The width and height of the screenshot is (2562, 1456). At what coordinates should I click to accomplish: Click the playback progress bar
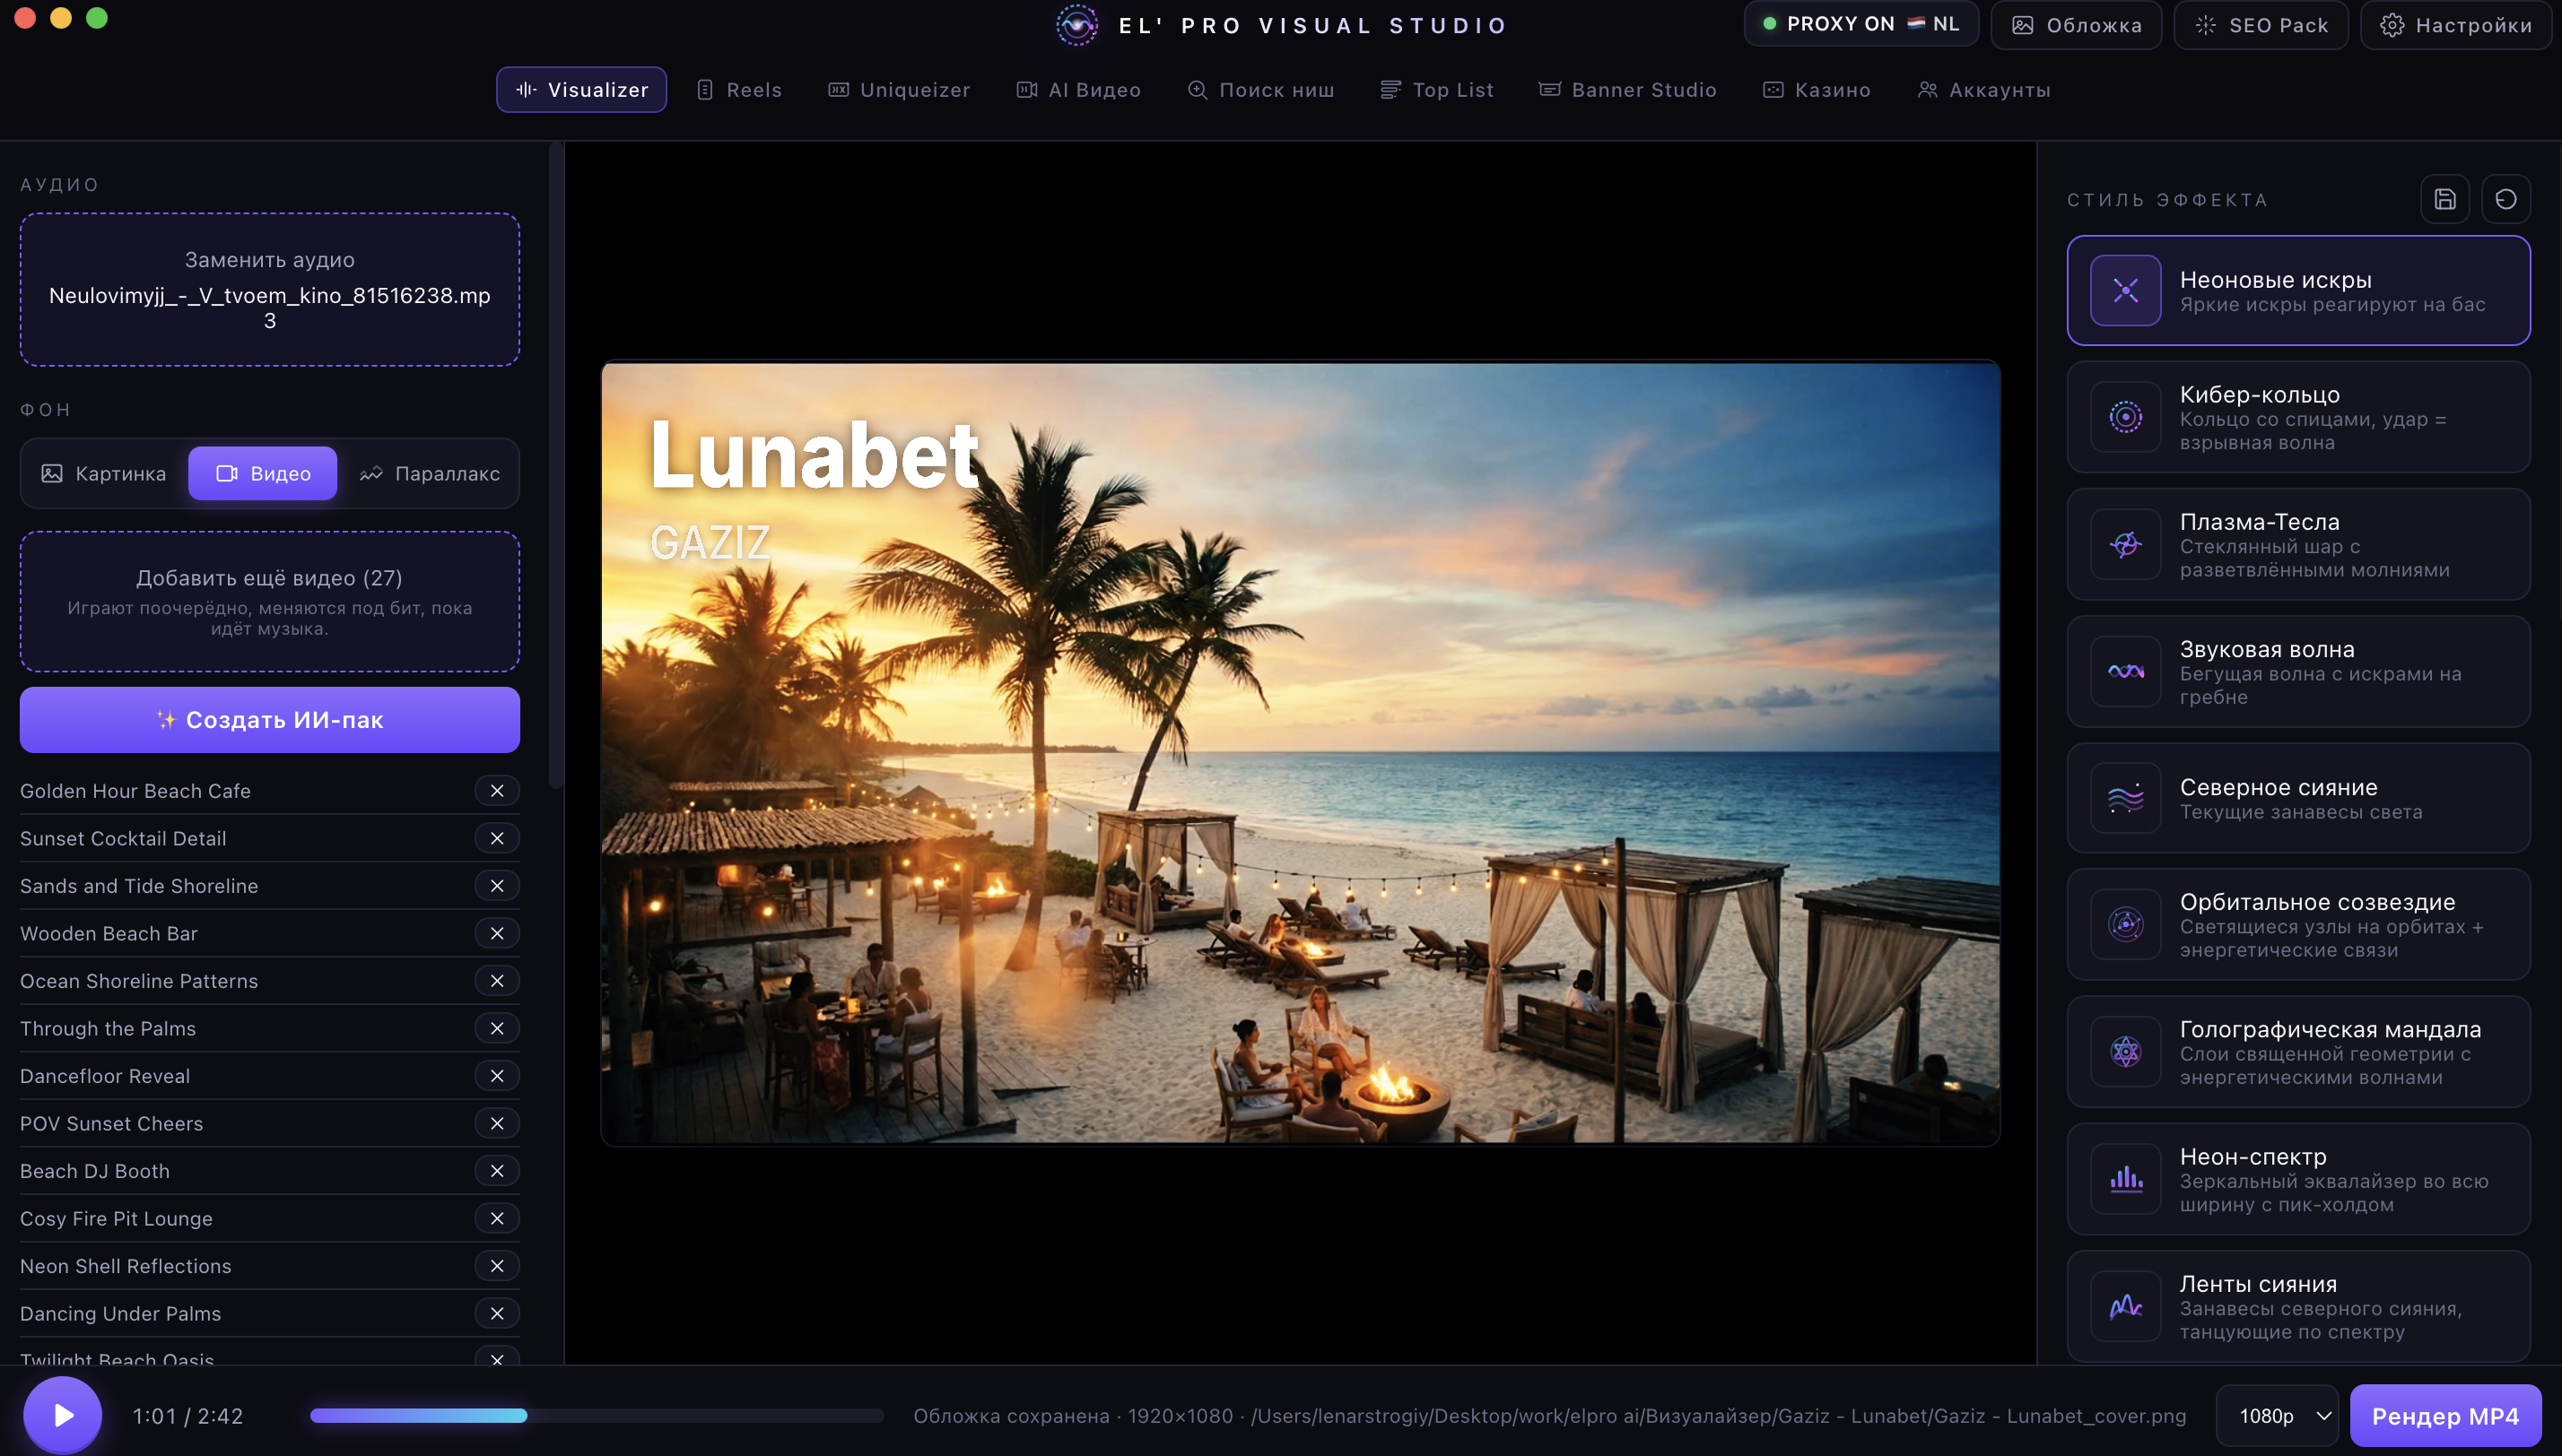click(597, 1416)
